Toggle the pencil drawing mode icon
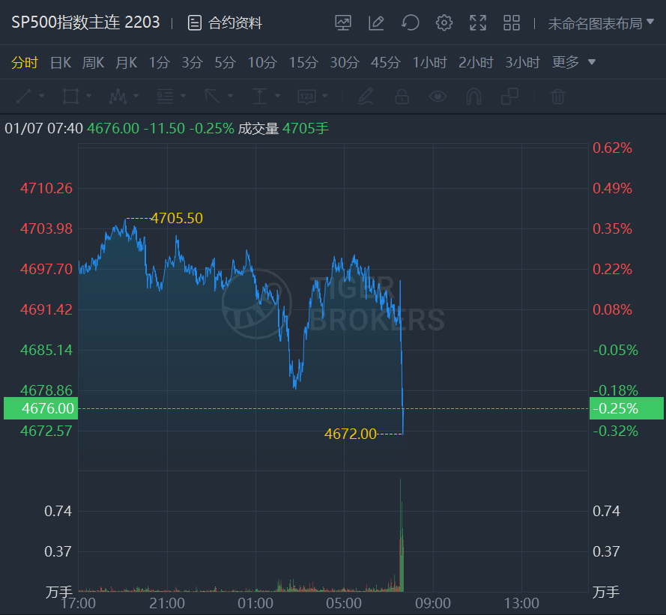666x615 pixels. 366,97
